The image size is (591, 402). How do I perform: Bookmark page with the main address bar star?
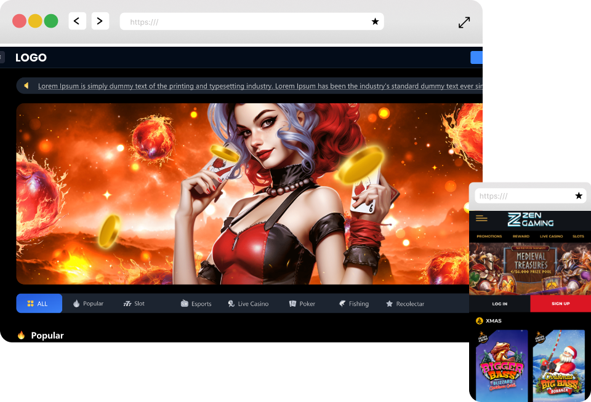tap(375, 22)
